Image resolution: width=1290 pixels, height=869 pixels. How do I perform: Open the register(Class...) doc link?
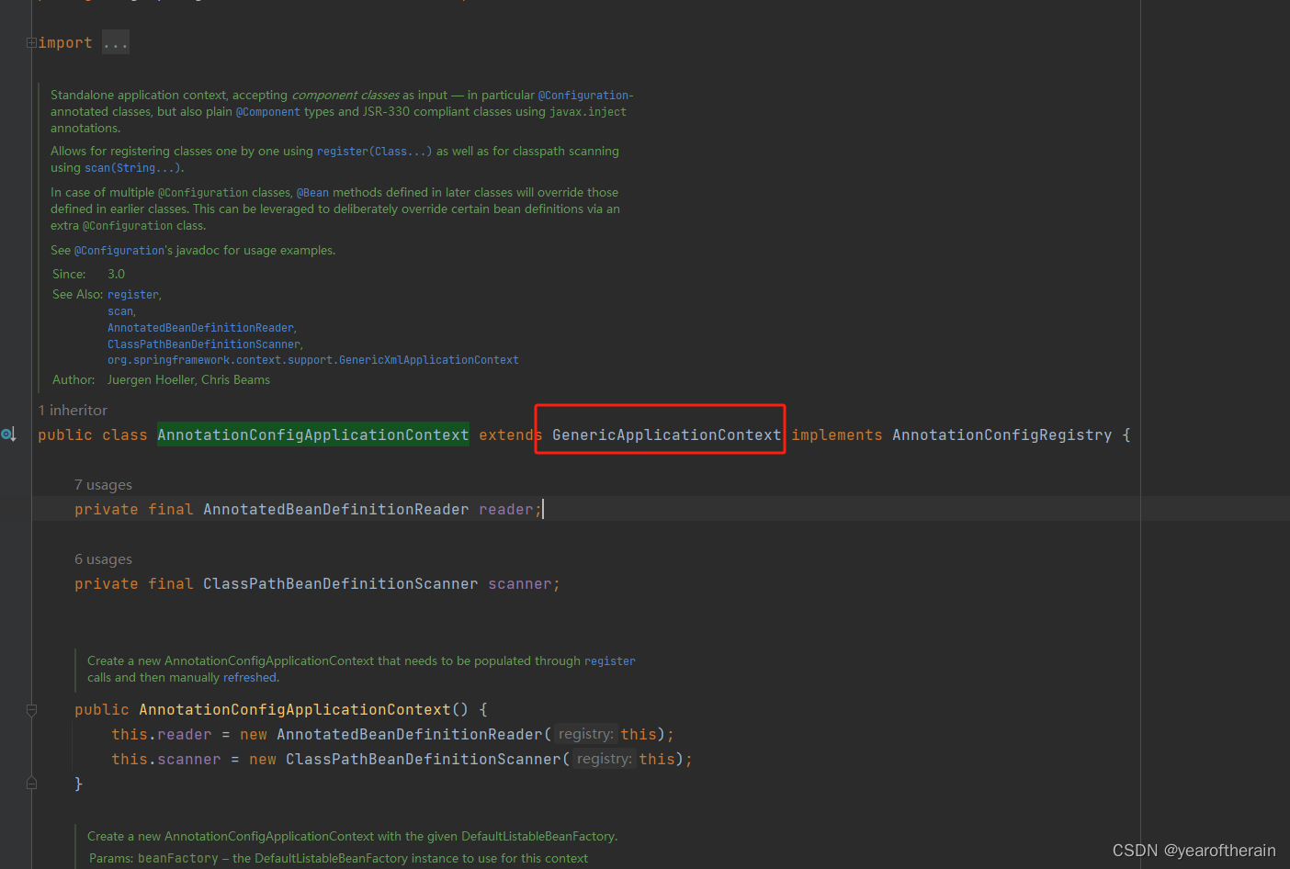click(x=374, y=152)
